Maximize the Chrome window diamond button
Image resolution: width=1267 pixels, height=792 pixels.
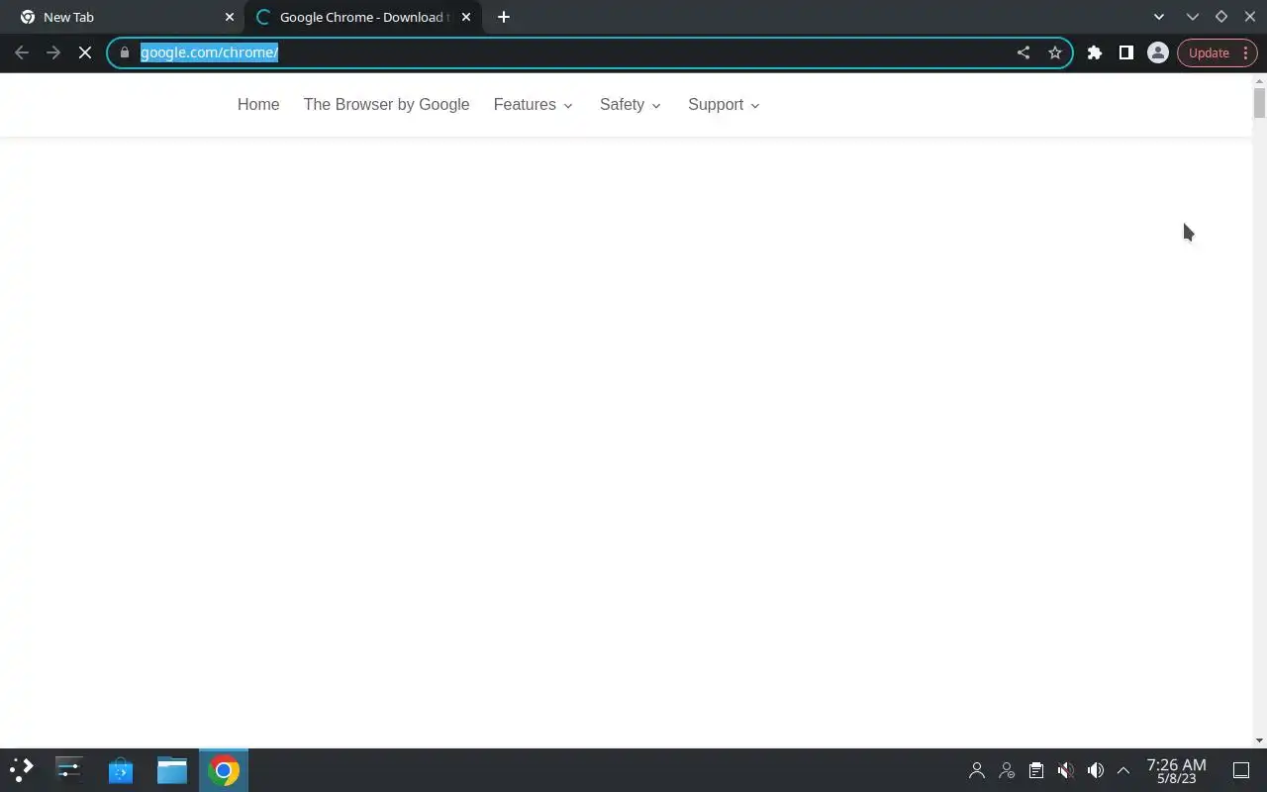pos(1221,17)
